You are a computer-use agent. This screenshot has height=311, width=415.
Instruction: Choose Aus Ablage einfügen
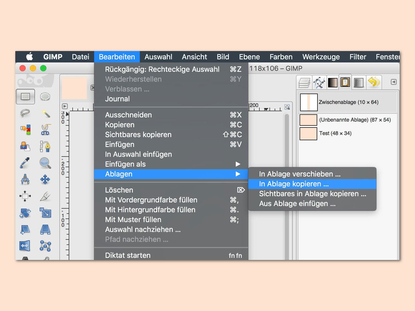click(x=312, y=203)
